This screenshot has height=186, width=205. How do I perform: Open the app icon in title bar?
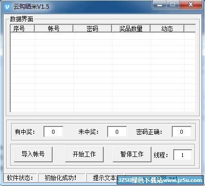pos(7,7)
